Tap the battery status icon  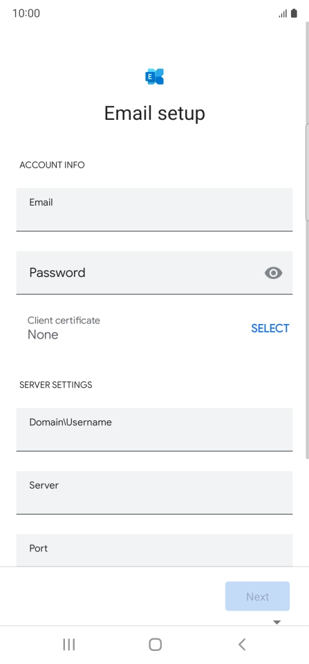pyautogui.click(x=294, y=13)
